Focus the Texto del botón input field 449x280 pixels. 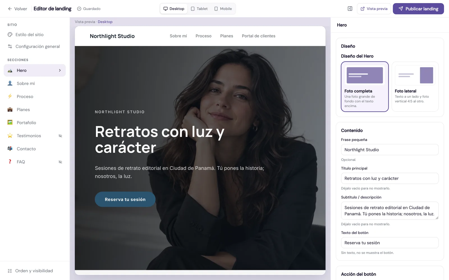coord(390,243)
